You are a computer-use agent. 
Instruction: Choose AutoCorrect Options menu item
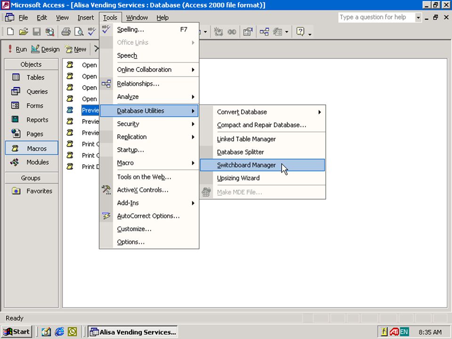[149, 216]
